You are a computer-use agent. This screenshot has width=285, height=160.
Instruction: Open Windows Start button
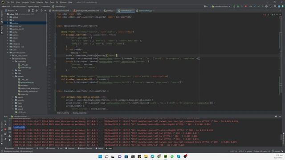pos(100,156)
